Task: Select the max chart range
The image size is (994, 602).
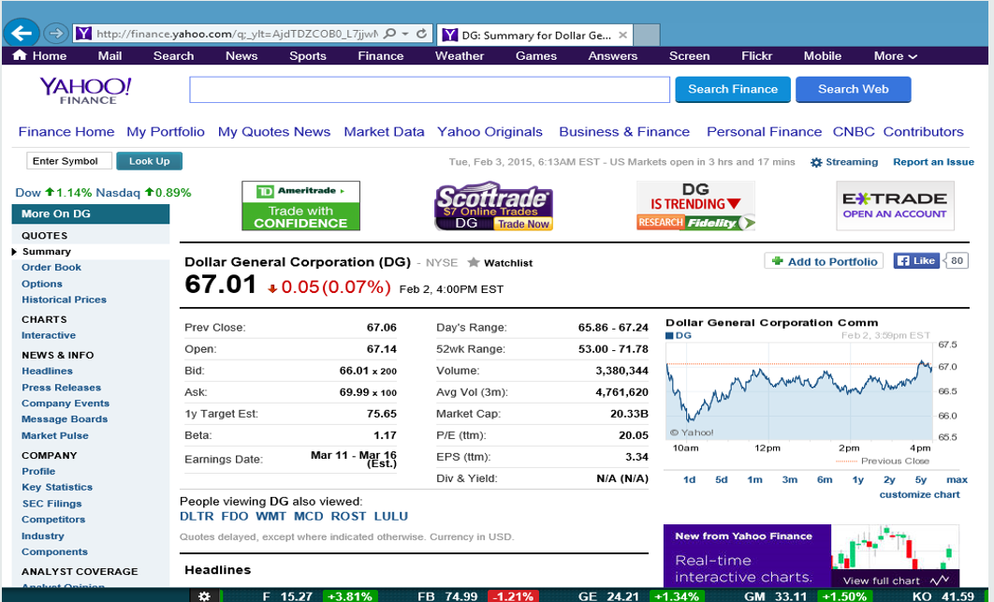Action: 957,479
